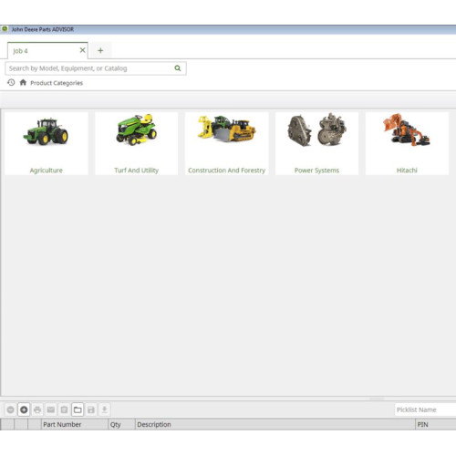Click the Turf And Utility label
Screen dimensions: 456x456
pos(137,171)
